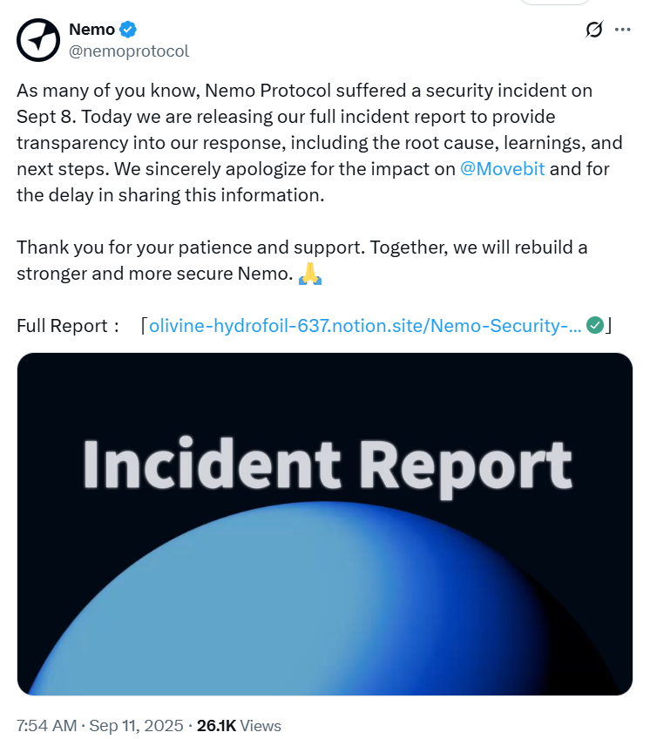
Task: Click the 26.1K view count number
Action: click(x=217, y=725)
